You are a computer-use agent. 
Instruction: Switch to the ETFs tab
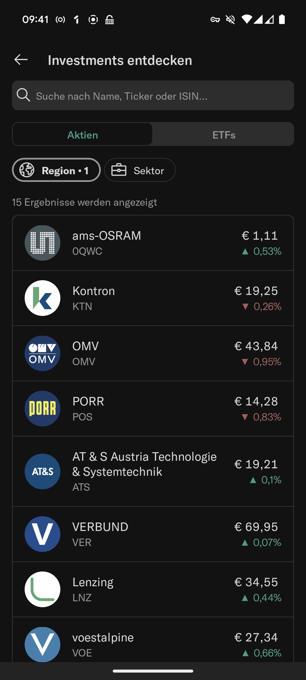[224, 135]
